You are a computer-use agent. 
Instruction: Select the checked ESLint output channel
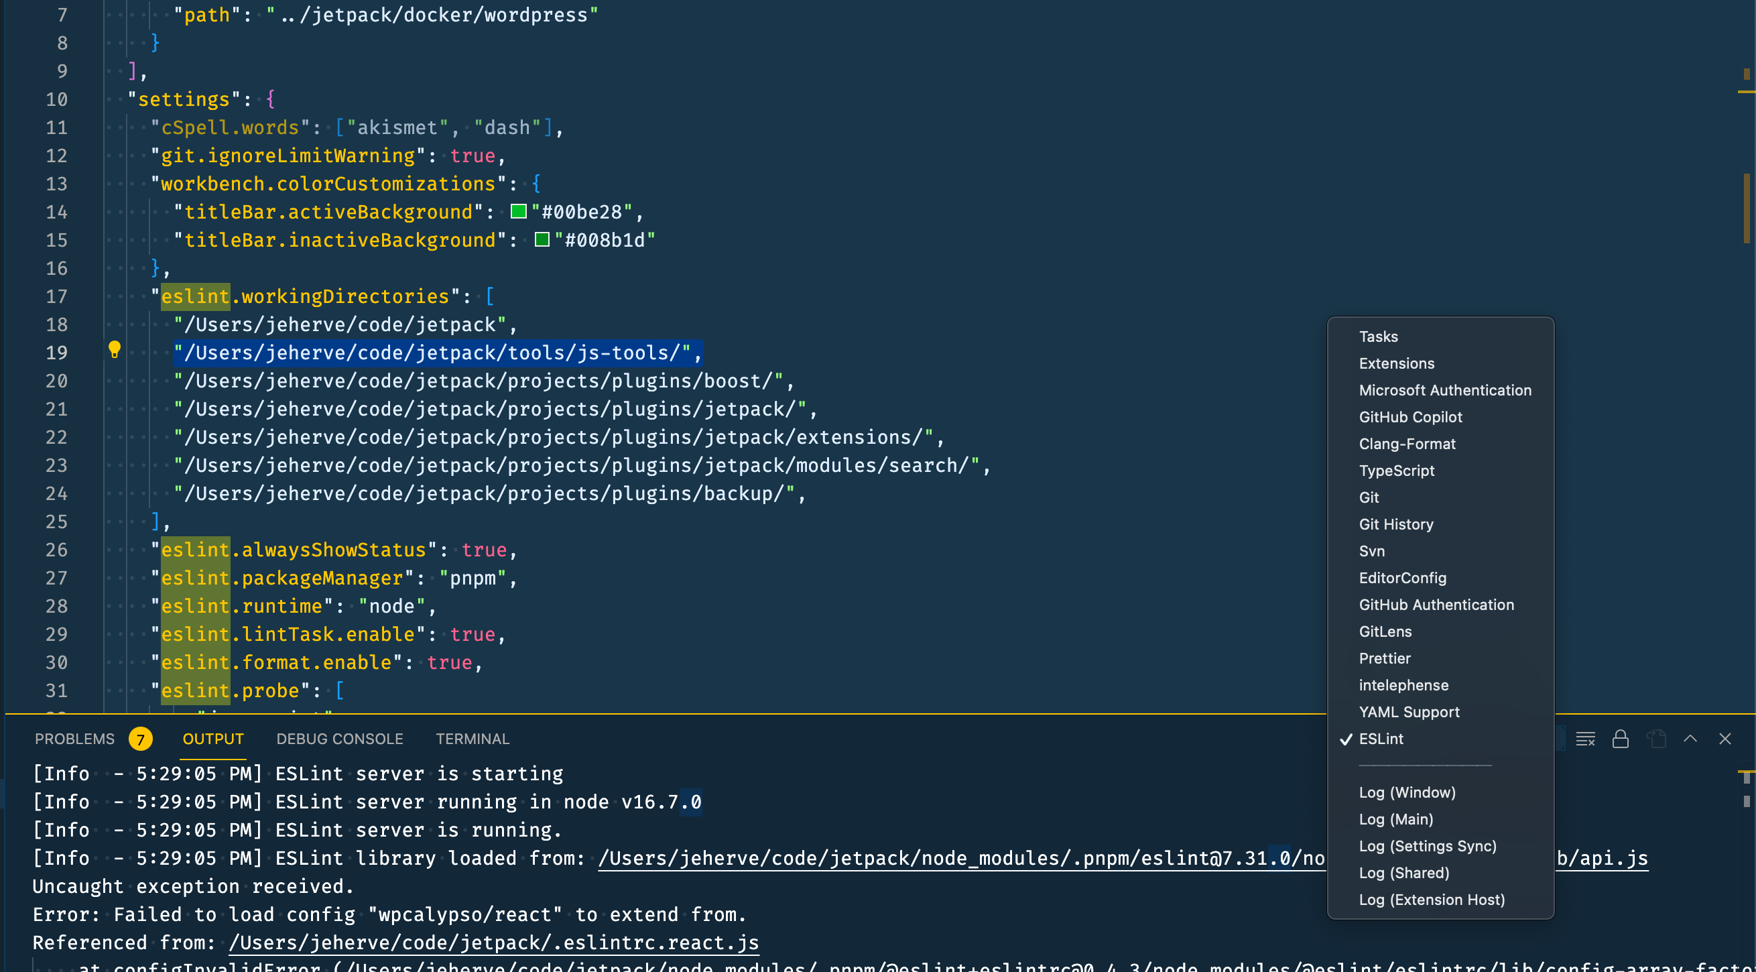pyautogui.click(x=1381, y=739)
